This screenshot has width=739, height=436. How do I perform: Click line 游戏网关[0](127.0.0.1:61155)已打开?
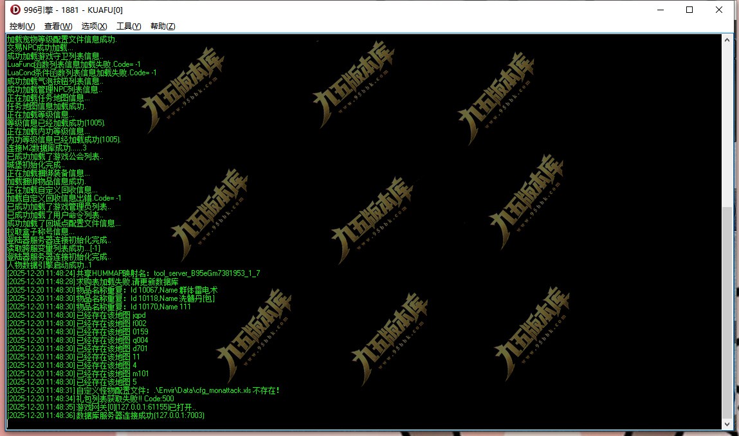[102, 408]
